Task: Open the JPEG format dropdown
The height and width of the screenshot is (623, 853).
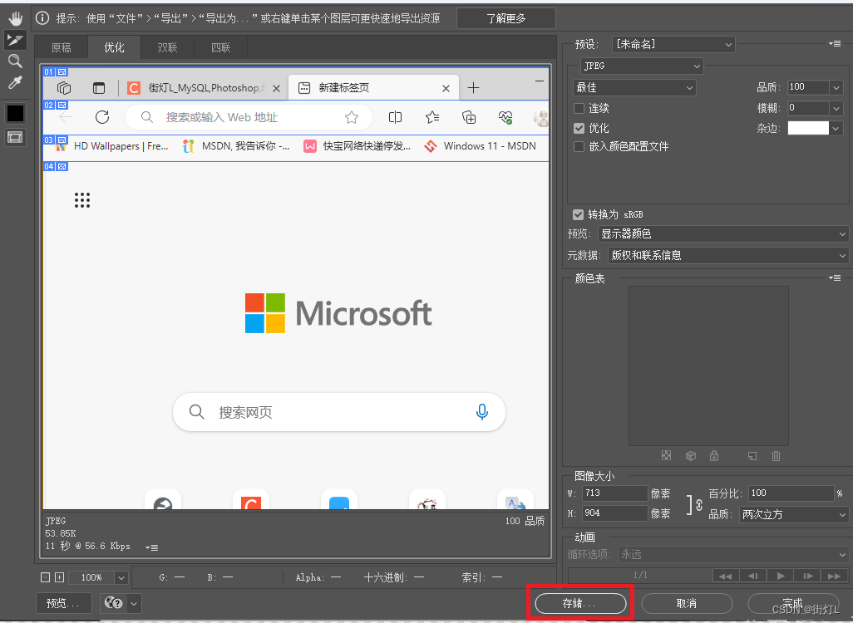Action: (x=642, y=66)
